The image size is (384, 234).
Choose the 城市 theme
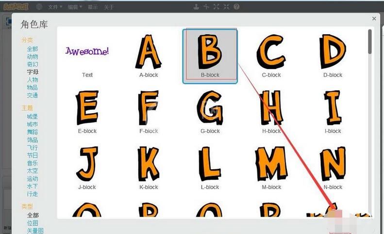point(33,124)
